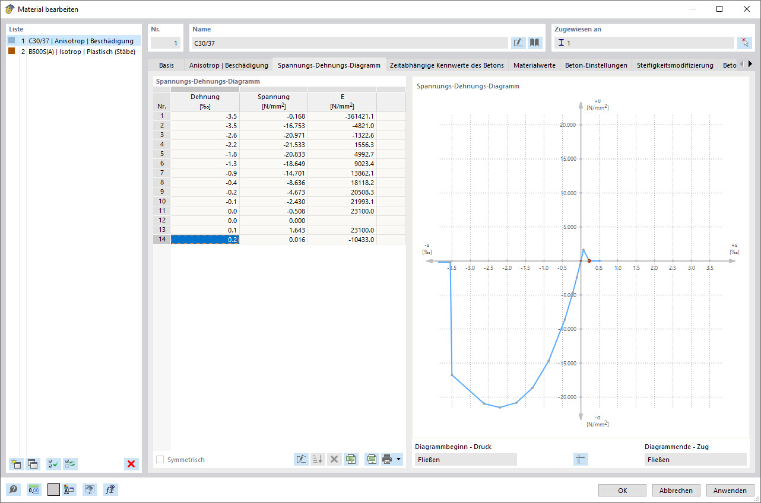Viewport: 761px width, 503px height.
Task: Click the display monitor icon in bottom toolbar
Action: [90, 489]
